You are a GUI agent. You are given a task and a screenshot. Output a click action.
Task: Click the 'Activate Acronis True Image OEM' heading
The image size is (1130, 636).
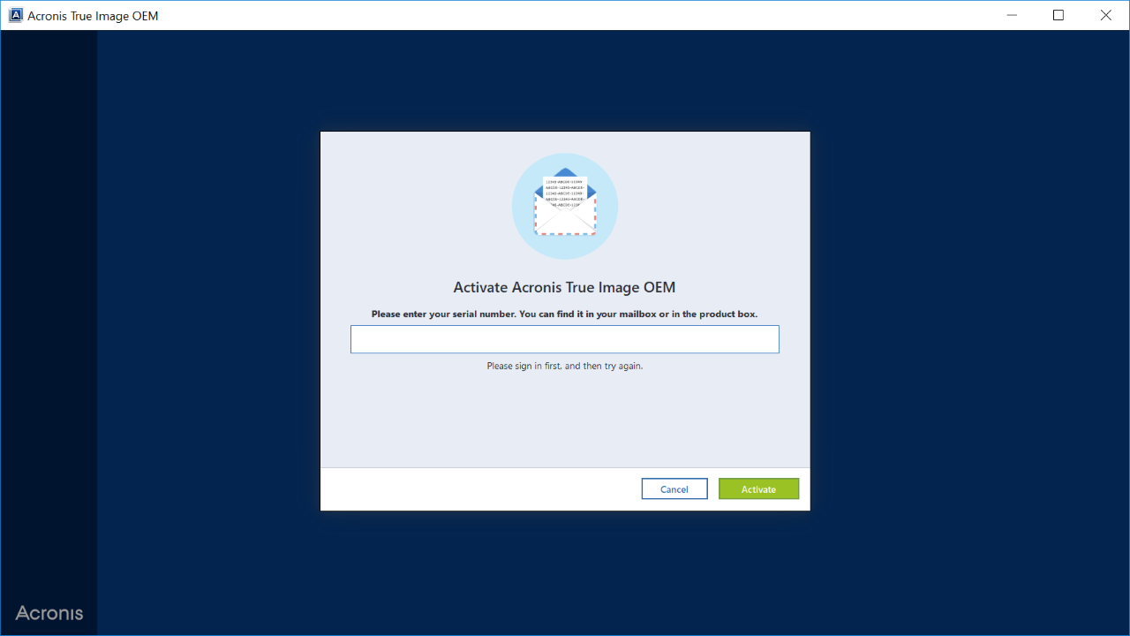click(x=564, y=287)
